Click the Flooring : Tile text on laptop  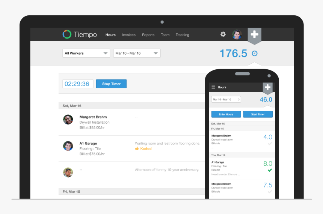click(90, 148)
